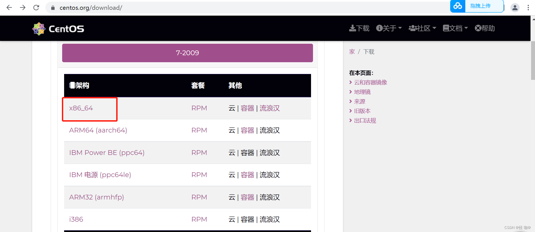Jump to 出口法规 section
This screenshot has width=535, height=232.
[x=365, y=120]
